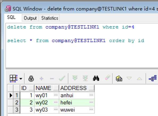Select row header number 2

point(17,103)
